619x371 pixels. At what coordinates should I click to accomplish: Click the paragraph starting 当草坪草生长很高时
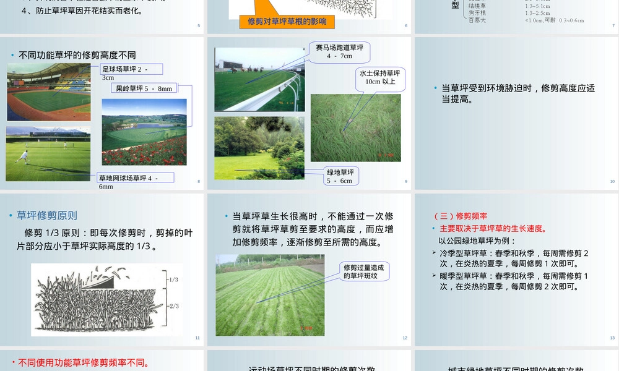point(313,229)
